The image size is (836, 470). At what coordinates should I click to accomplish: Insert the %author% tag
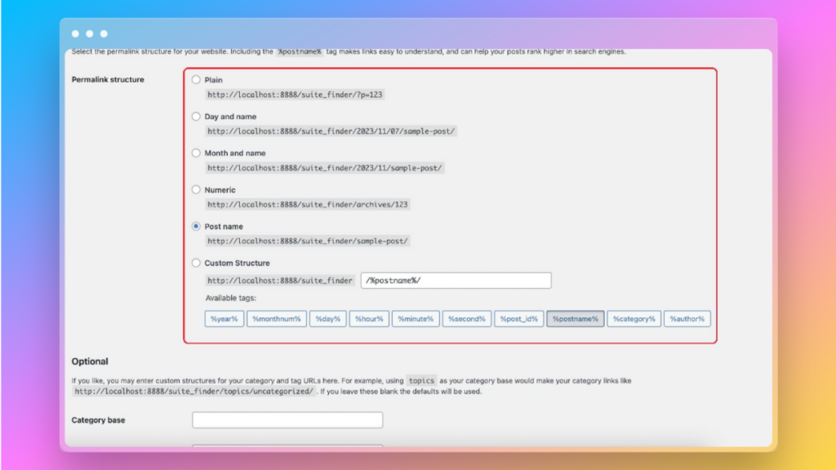click(x=687, y=319)
